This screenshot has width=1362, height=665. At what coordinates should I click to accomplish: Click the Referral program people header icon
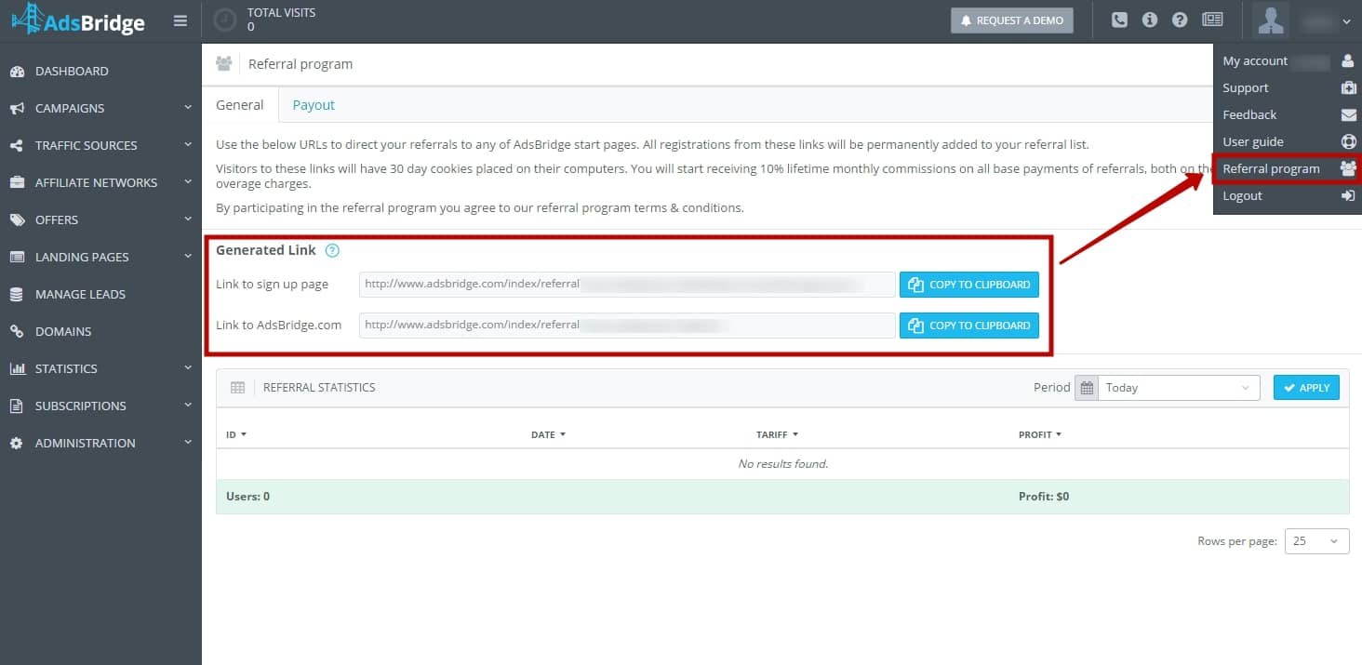(223, 64)
